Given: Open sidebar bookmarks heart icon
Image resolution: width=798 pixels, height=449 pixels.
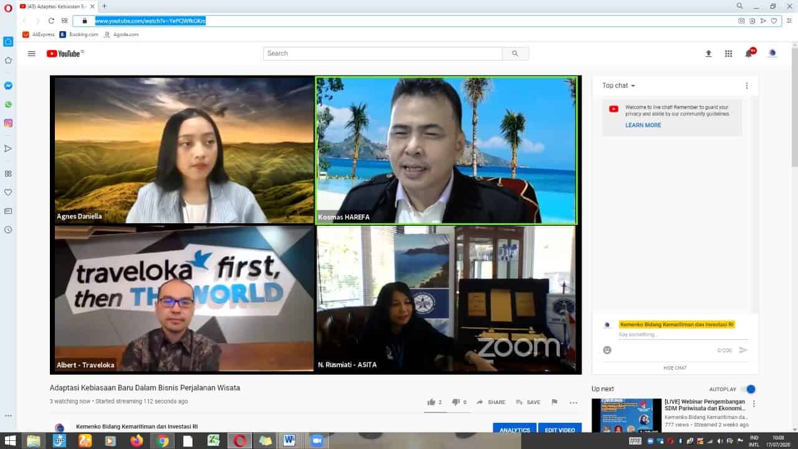Looking at the screenshot, I should coord(8,192).
